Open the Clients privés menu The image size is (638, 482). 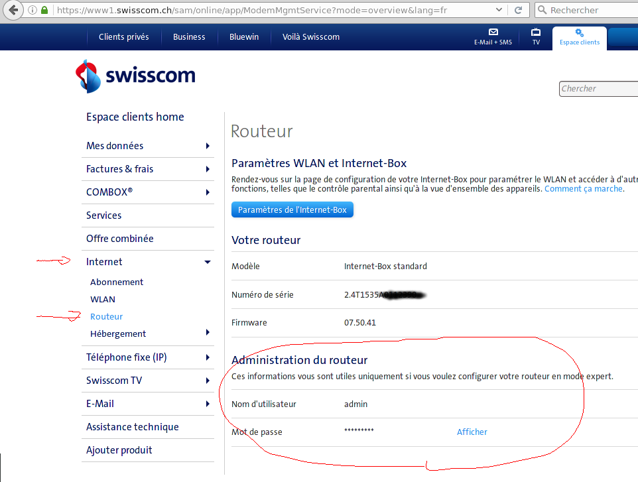click(124, 37)
